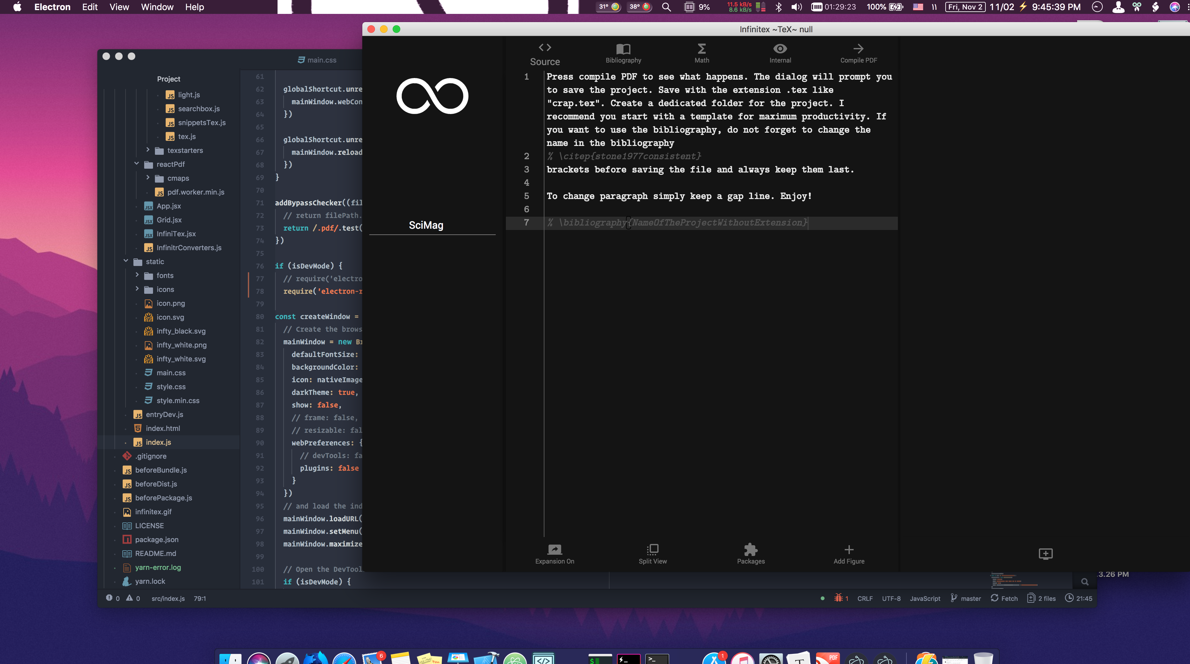Open the Bibliography tab icon
The image size is (1190, 664).
click(x=623, y=49)
